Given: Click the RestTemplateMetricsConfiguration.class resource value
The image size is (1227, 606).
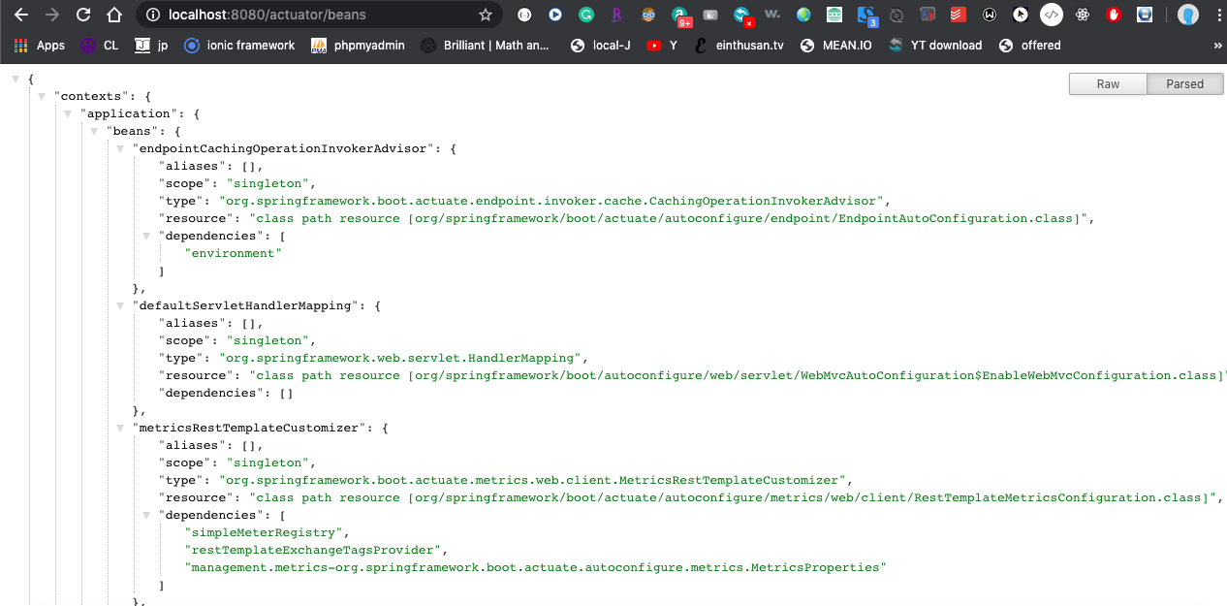Looking at the screenshot, I should pyautogui.click(x=731, y=497).
